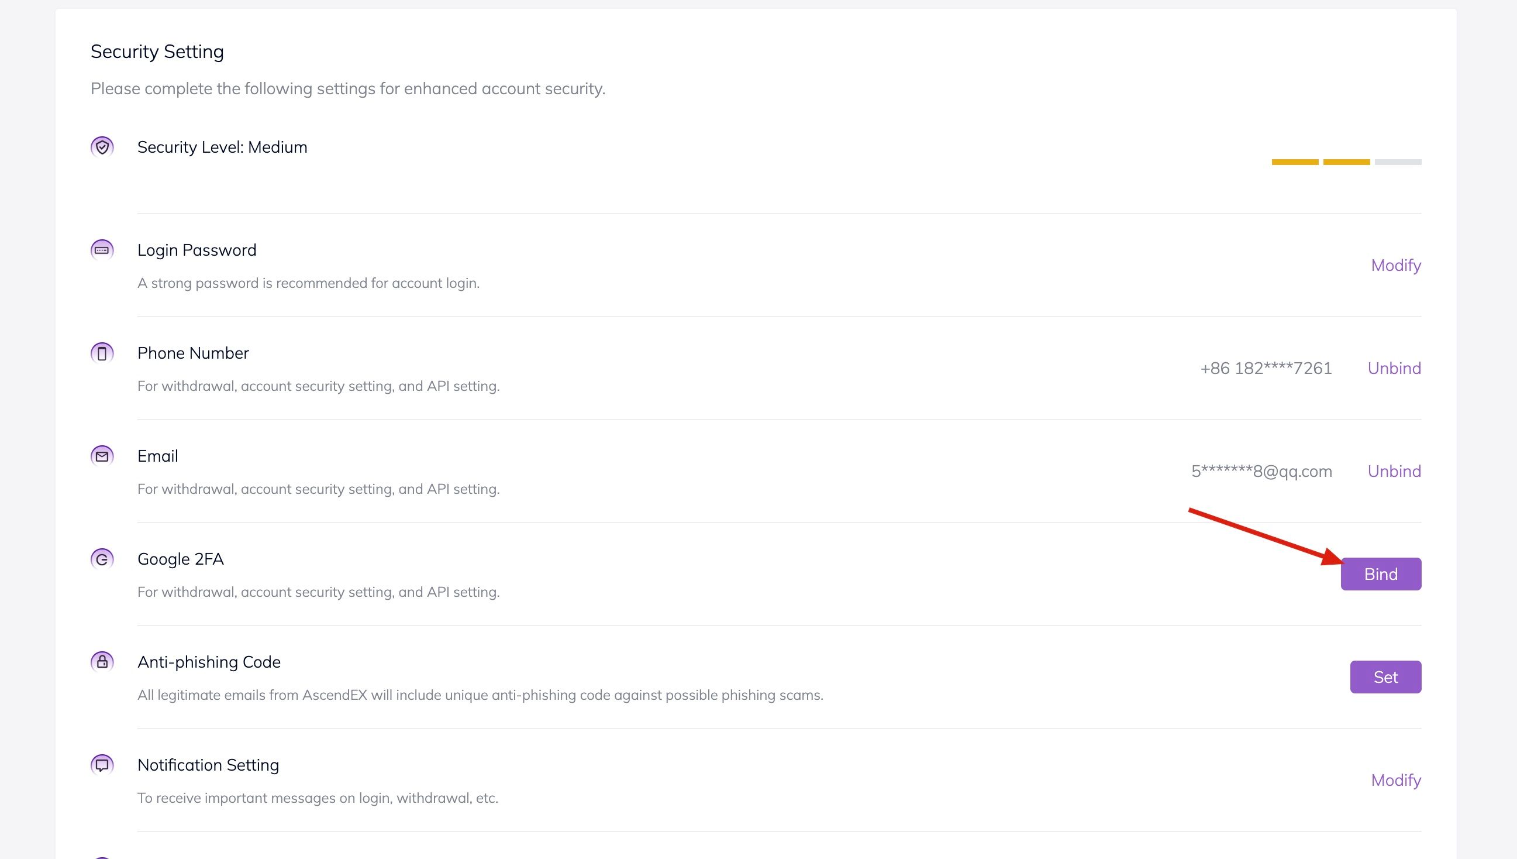
Task: Click the Anti-phishing Code title
Action: click(x=209, y=662)
